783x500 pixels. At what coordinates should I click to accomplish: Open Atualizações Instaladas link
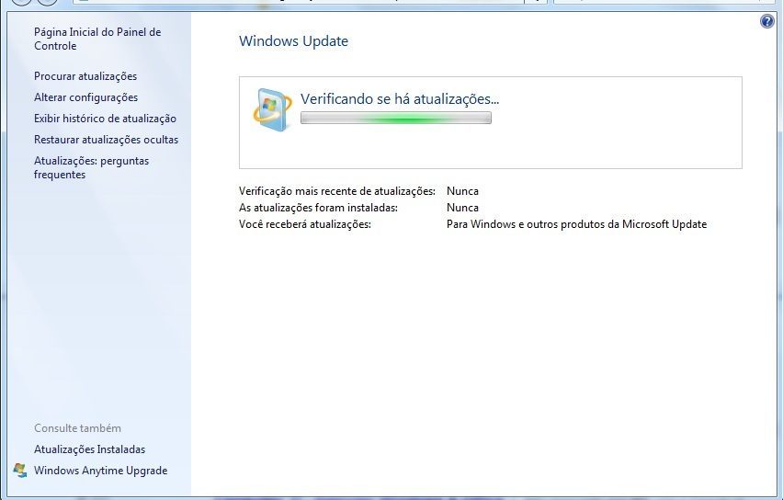tap(89, 449)
